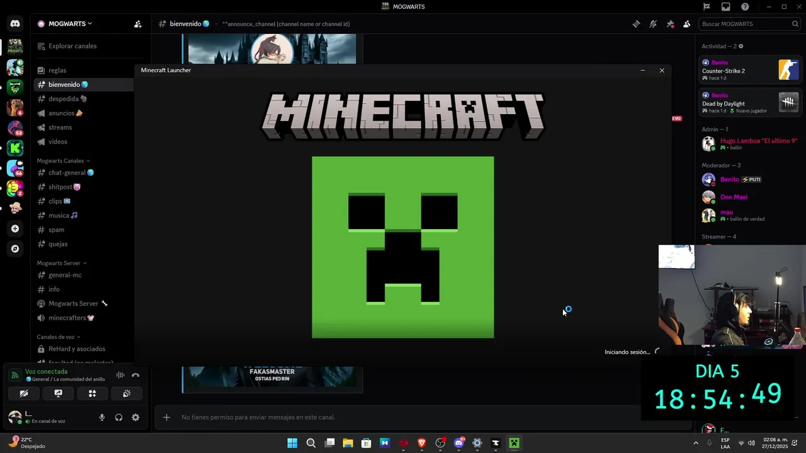Toggle channel notification mute bell icon
806x453 pixels.
(x=653, y=24)
